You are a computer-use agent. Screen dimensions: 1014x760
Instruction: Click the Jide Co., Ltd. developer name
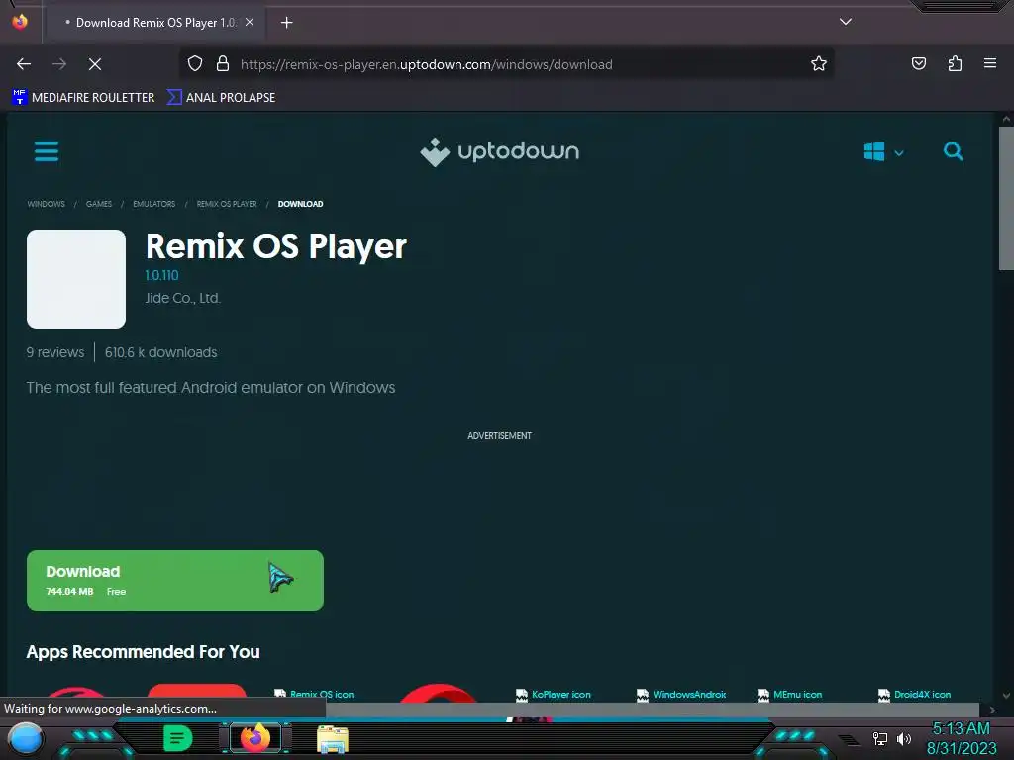[183, 298]
